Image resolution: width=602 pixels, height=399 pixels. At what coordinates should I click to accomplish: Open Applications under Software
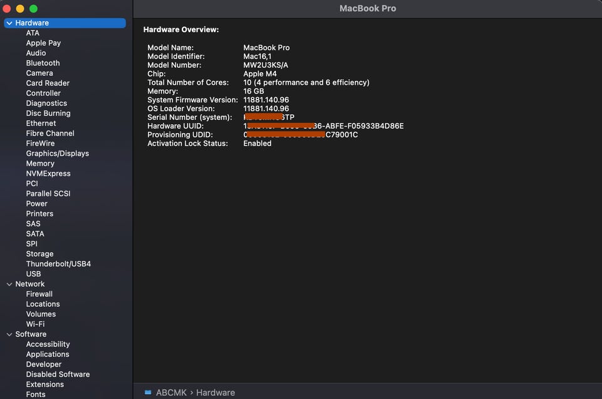[x=48, y=354]
